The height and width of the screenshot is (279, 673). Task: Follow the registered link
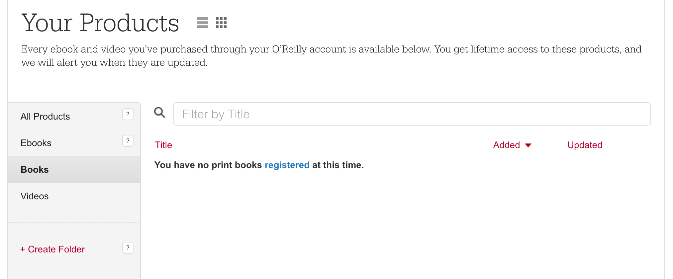[287, 165]
